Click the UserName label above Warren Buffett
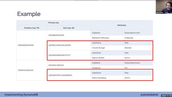 96,53
